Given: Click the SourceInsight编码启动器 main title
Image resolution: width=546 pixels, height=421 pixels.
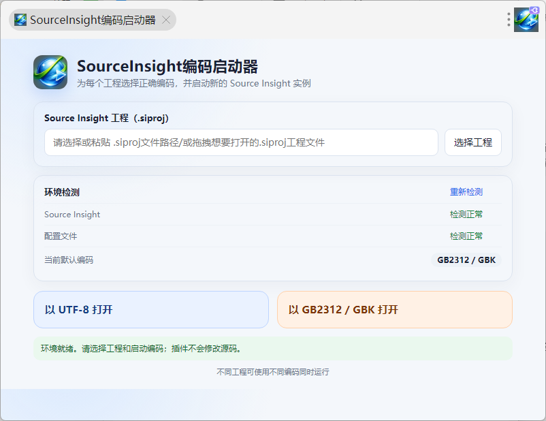Looking at the screenshot, I should 167,66.
